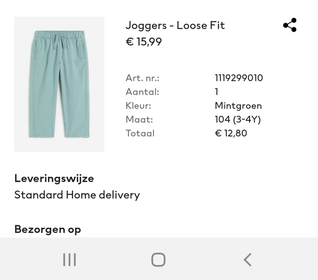Tap the Mintgroen color value

pos(238,106)
